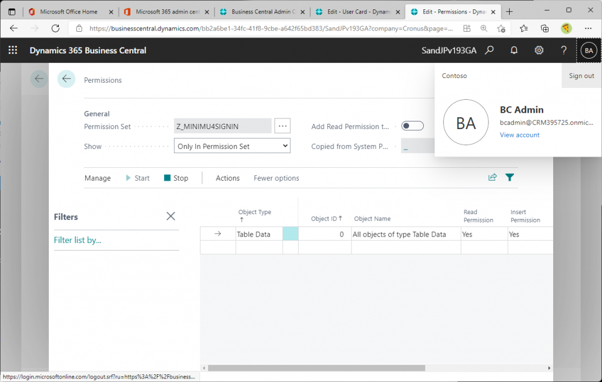Click the Read Permission column header
This screenshot has width=602, height=382.
[478, 216]
